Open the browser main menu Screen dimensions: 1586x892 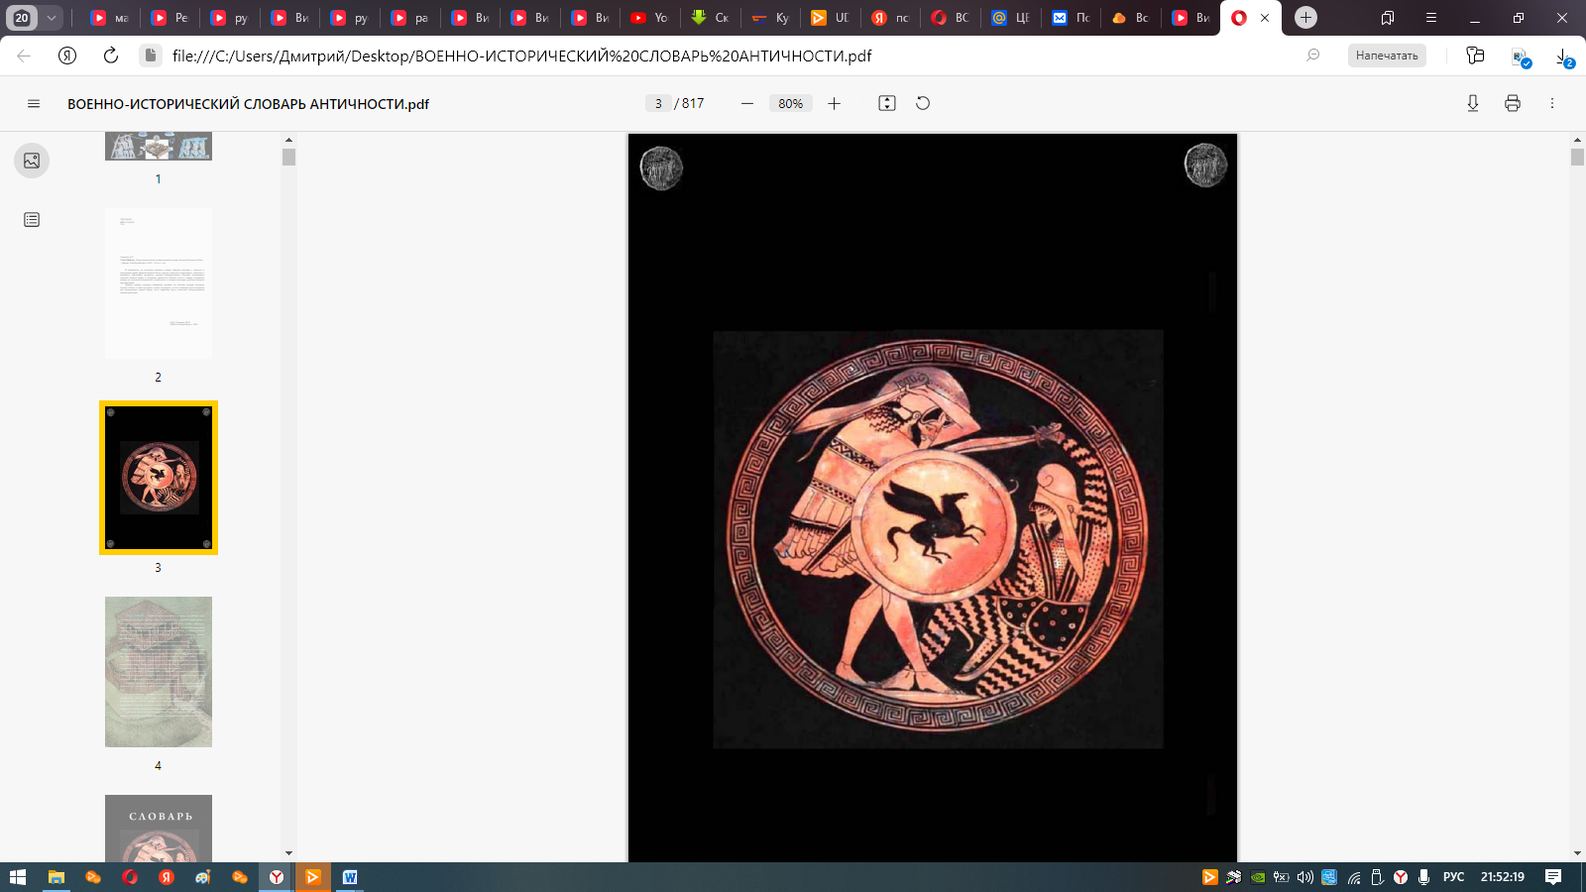pyautogui.click(x=1431, y=18)
